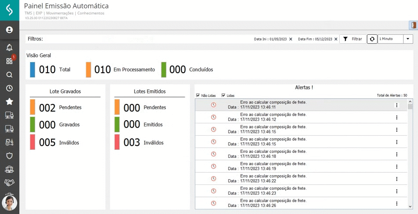Open the 1 Minuto refresh interval dropdown

(x=408, y=39)
